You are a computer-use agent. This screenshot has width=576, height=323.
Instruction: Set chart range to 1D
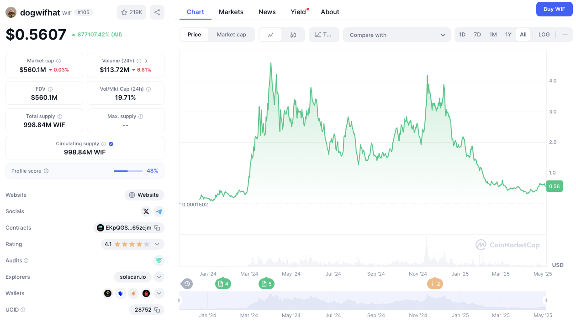click(462, 35)
